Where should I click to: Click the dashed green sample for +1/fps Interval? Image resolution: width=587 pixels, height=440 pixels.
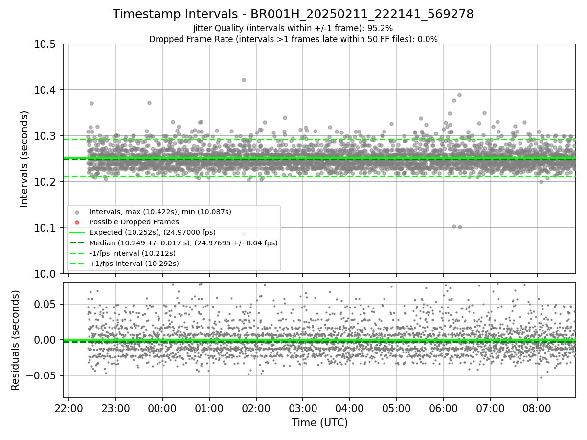[x=77, y=264]
